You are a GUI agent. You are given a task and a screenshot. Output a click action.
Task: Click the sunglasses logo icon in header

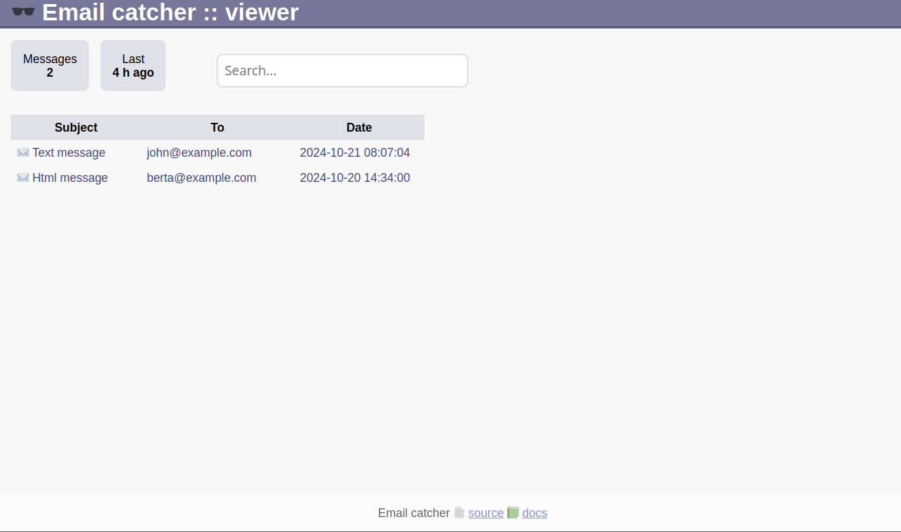tap(23, 12)
